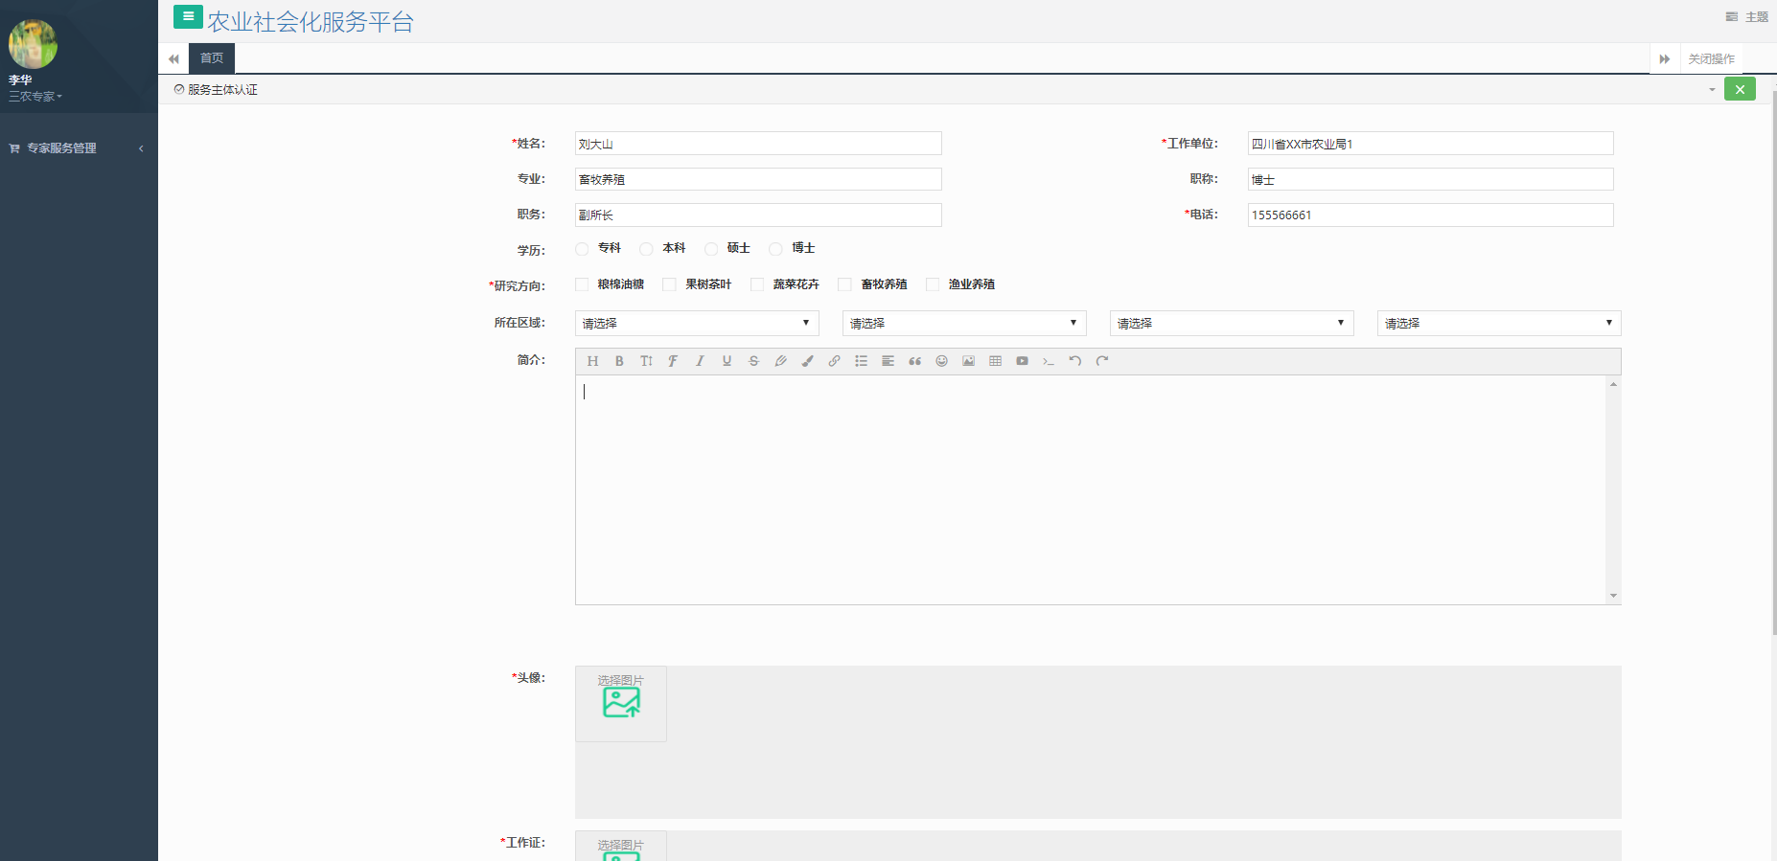Check the 畜牧养殖 research direction box

pyautogui.click(x=844, y=284)
